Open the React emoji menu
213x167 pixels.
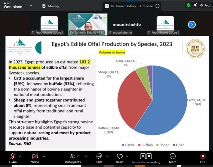[x=120, y=156]
